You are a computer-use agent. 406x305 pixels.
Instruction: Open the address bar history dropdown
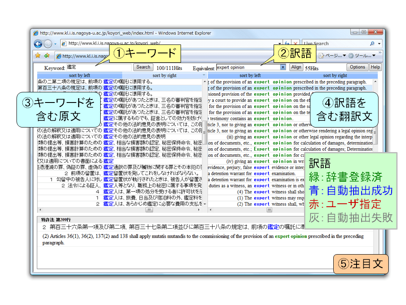[280, 43]
